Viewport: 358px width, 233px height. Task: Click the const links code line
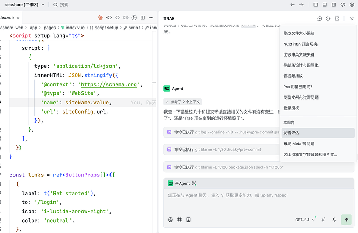(62, 175)
